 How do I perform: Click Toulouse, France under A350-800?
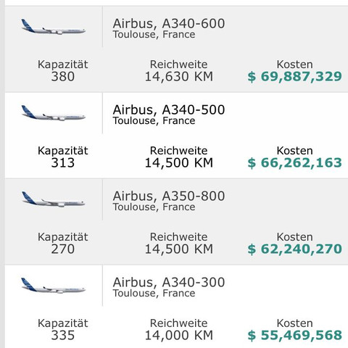tap(154, 207)
